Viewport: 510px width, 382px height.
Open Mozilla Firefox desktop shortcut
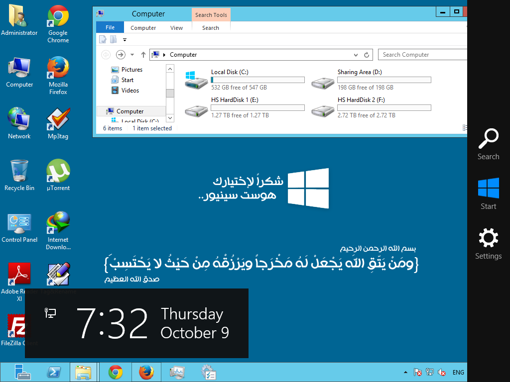pos(58,76)
